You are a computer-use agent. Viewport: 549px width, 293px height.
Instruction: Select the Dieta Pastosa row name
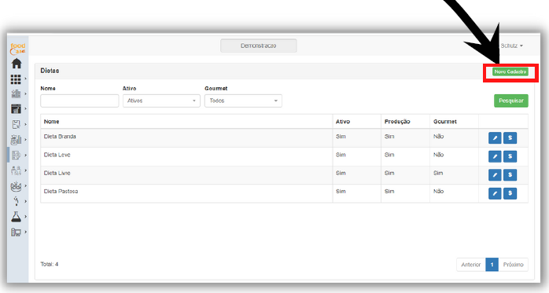(x=61, y=191)
